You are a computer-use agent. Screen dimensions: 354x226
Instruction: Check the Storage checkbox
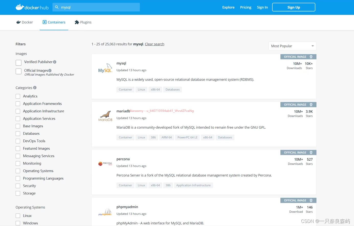18,193
